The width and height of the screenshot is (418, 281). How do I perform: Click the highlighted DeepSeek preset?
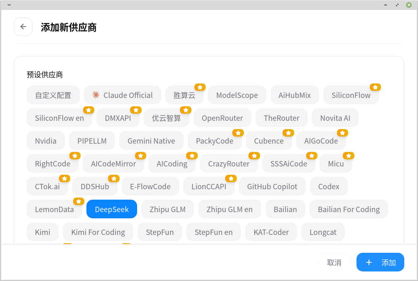112,209
